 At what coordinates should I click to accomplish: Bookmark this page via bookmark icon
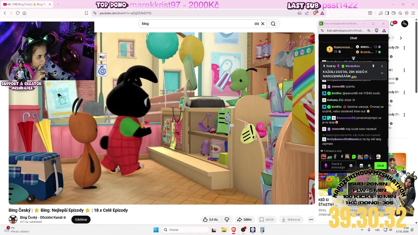(86, 13)
